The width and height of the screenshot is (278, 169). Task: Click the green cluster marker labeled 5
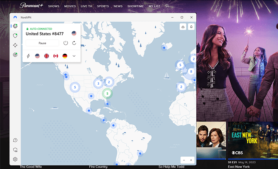pos(107,93)
